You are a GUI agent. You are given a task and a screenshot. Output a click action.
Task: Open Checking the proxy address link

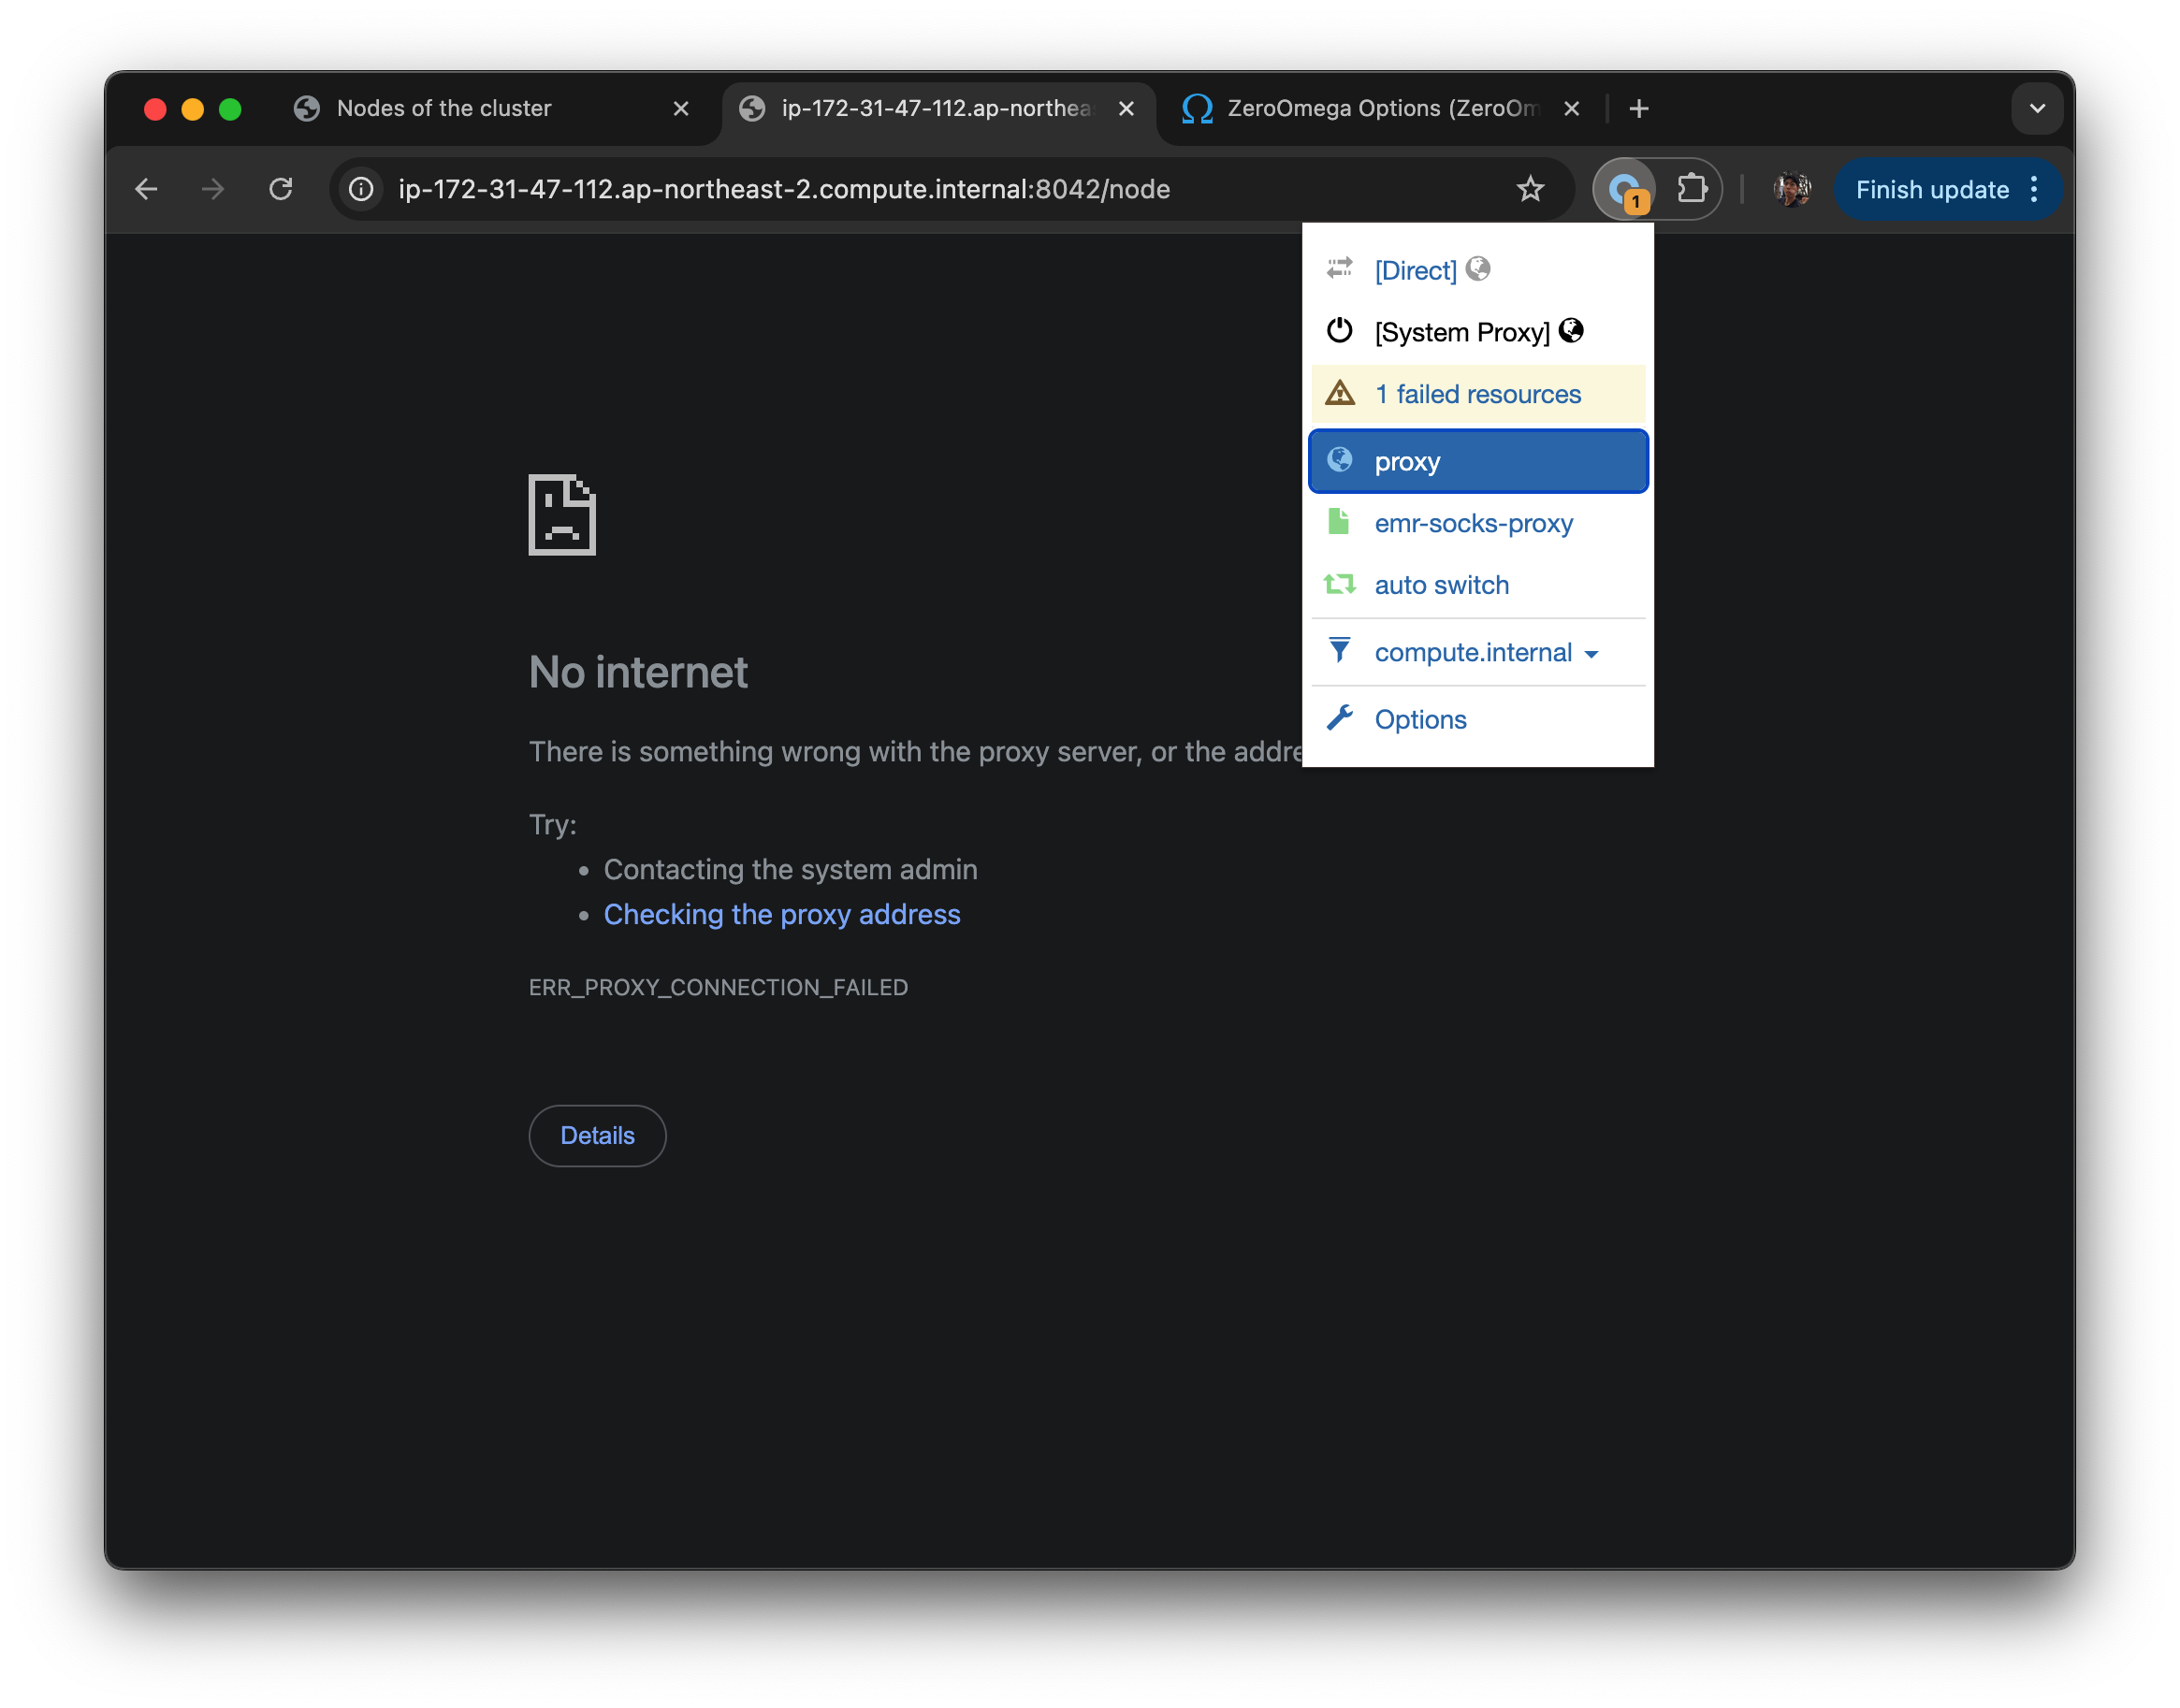(x=781, y=914)
